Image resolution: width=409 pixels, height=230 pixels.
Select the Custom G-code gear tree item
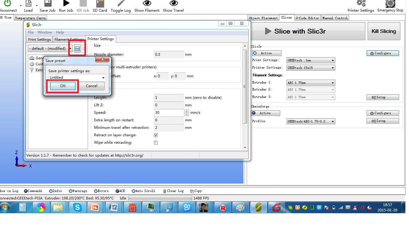click(x=32, y=64)
